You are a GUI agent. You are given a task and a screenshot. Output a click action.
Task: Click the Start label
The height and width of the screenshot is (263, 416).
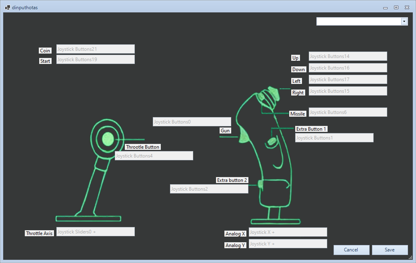pyautogui.click(x=45, y=61)
